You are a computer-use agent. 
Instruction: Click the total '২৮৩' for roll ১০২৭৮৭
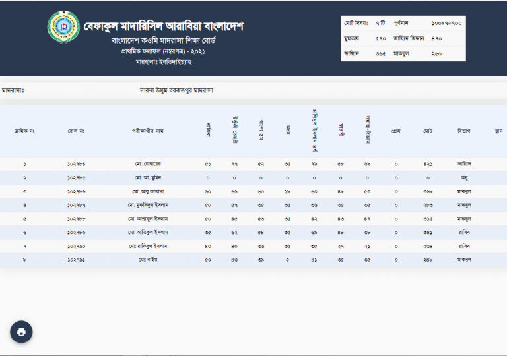(428, 206)
